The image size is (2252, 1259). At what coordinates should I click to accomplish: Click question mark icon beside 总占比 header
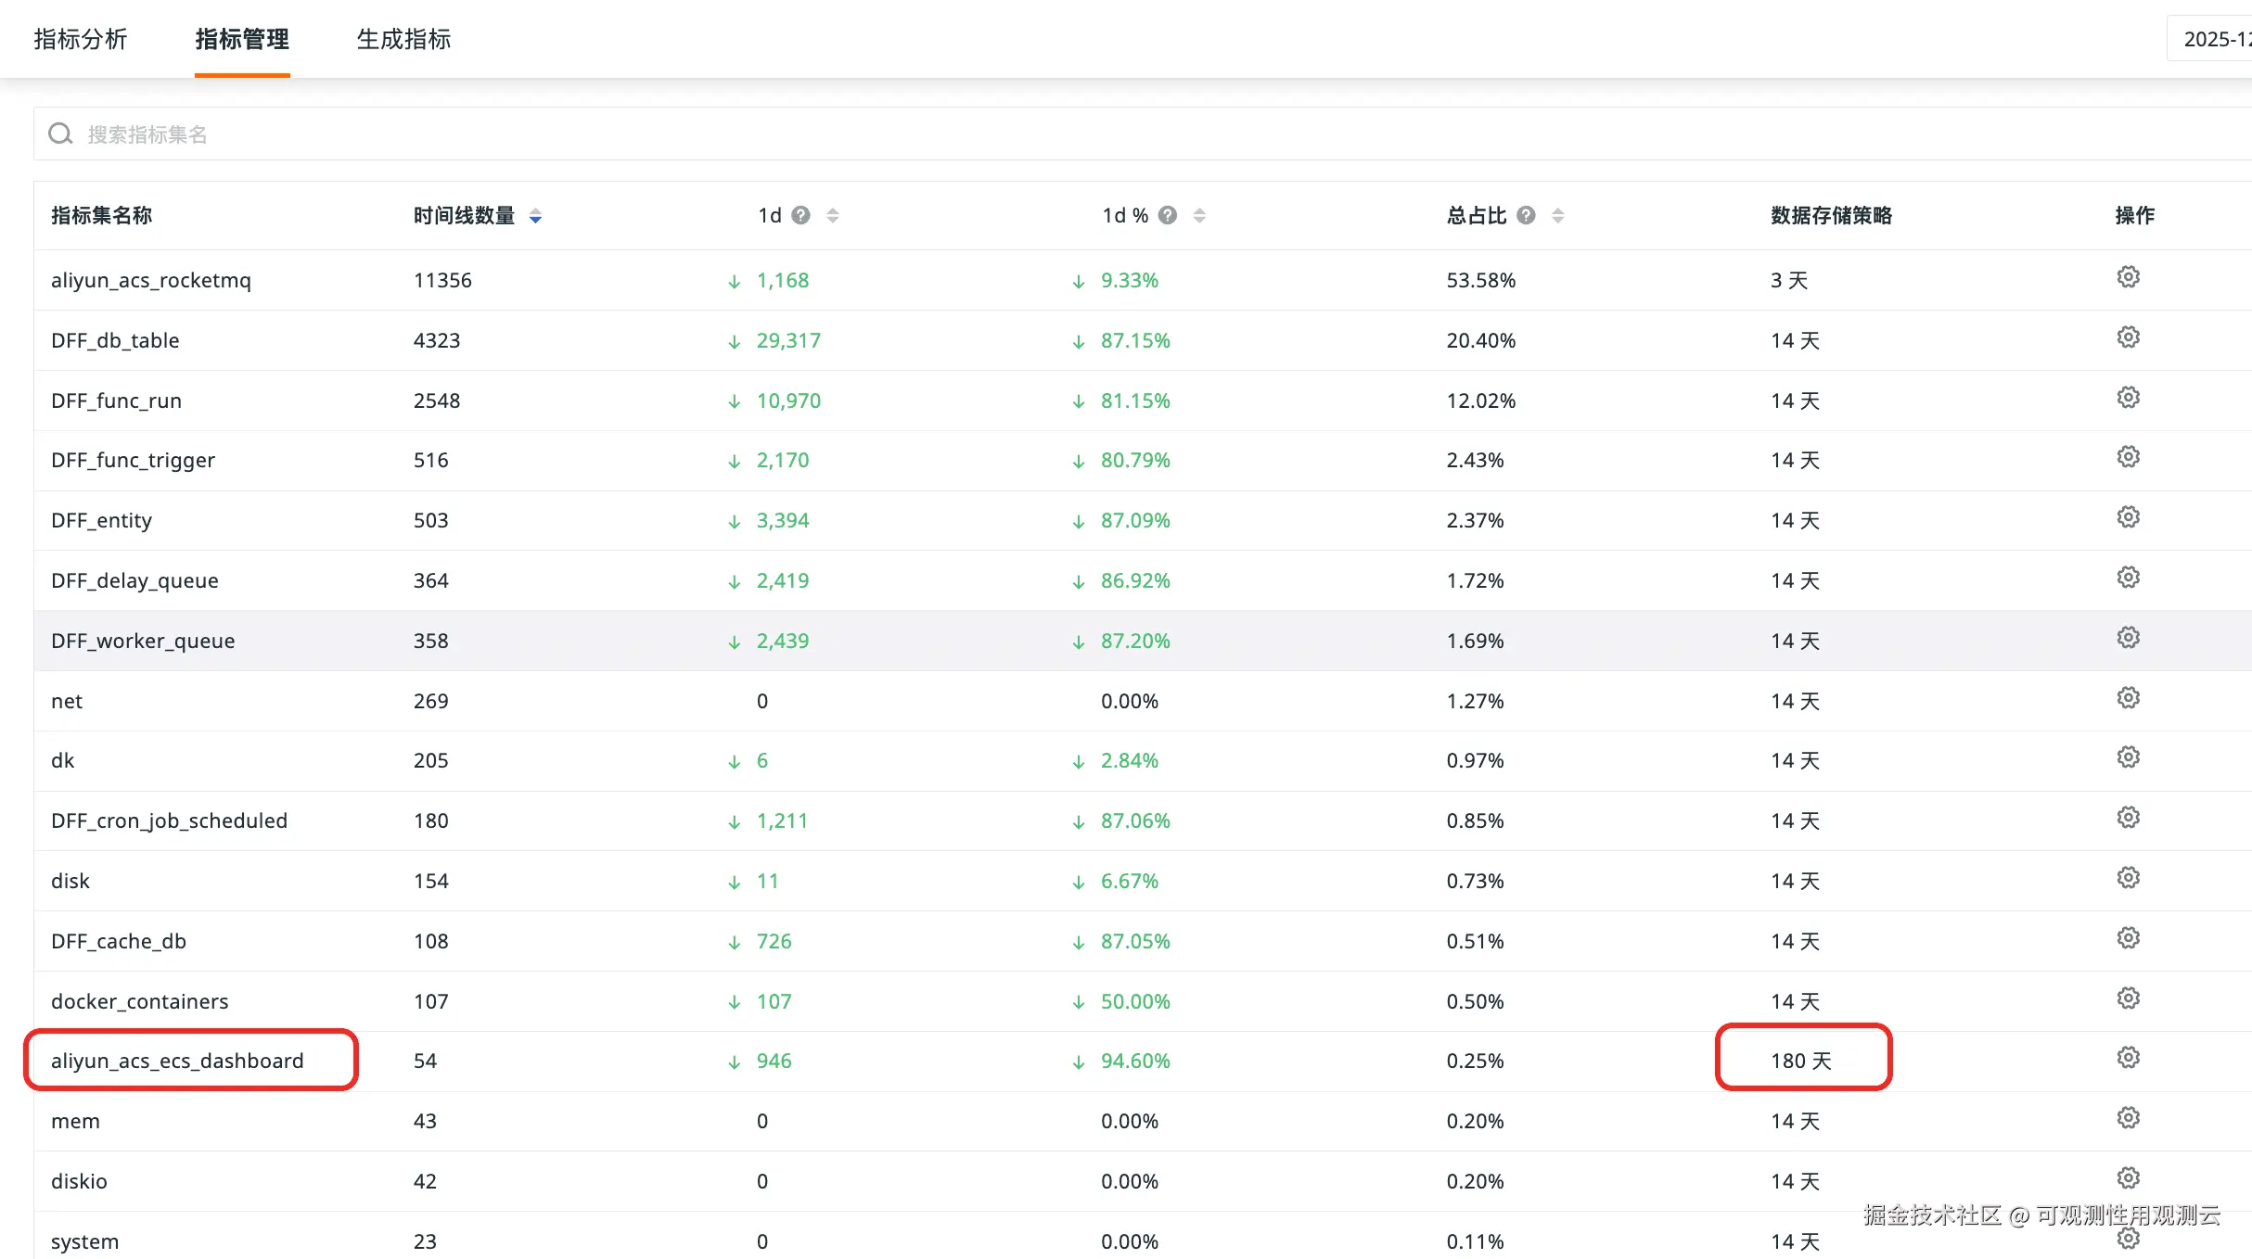pos(1526,216)
